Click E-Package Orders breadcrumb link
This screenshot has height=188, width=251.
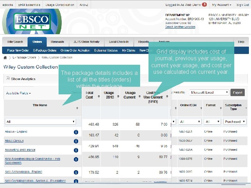[24, 57]
